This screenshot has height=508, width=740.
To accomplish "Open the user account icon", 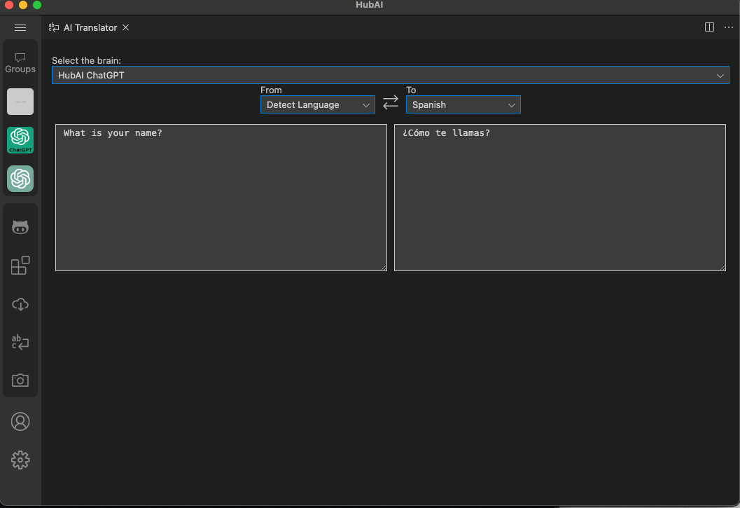I will click(20, 422).
